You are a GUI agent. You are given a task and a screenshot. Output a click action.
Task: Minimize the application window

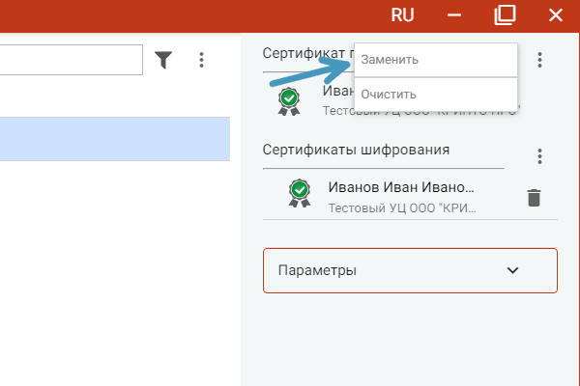pos(454,15)
